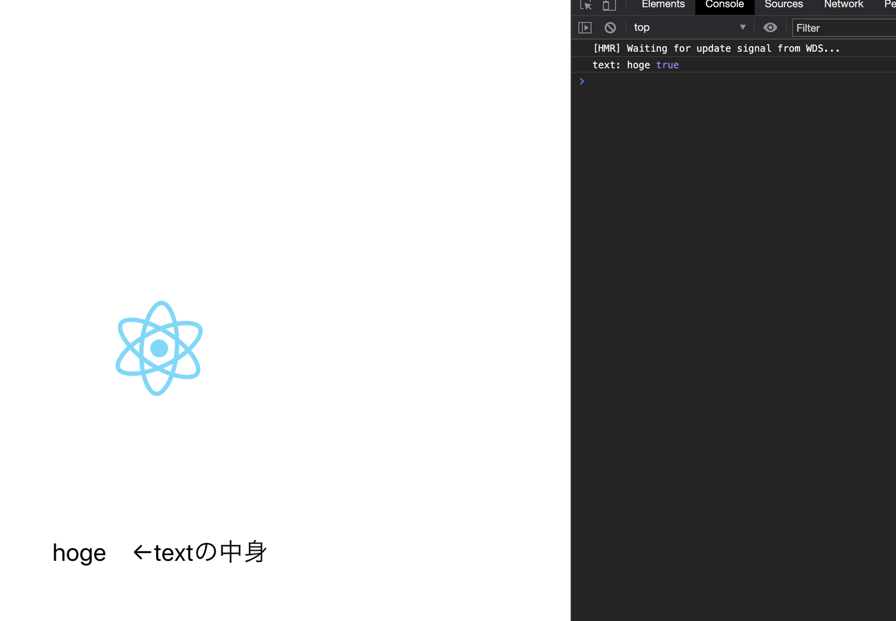The width and height of the screenshot is (896, 621).
Task: Select the HMR waiting for update log message
Action: pyautogui.click(x=716, y=49)
